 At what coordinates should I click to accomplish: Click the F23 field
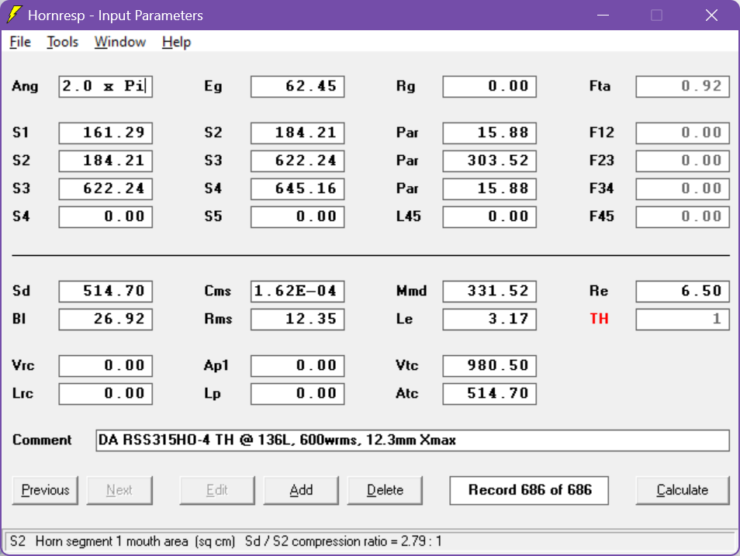683,161
